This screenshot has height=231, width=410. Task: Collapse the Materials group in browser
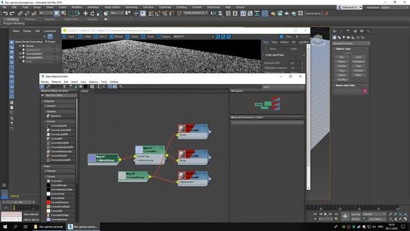(43, 101)
